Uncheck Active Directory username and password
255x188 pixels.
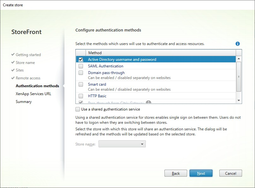(x=81, y=59)
